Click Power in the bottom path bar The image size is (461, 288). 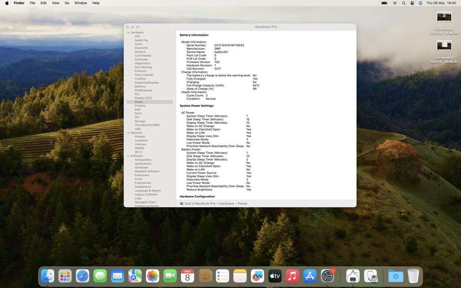pos(243,203)
